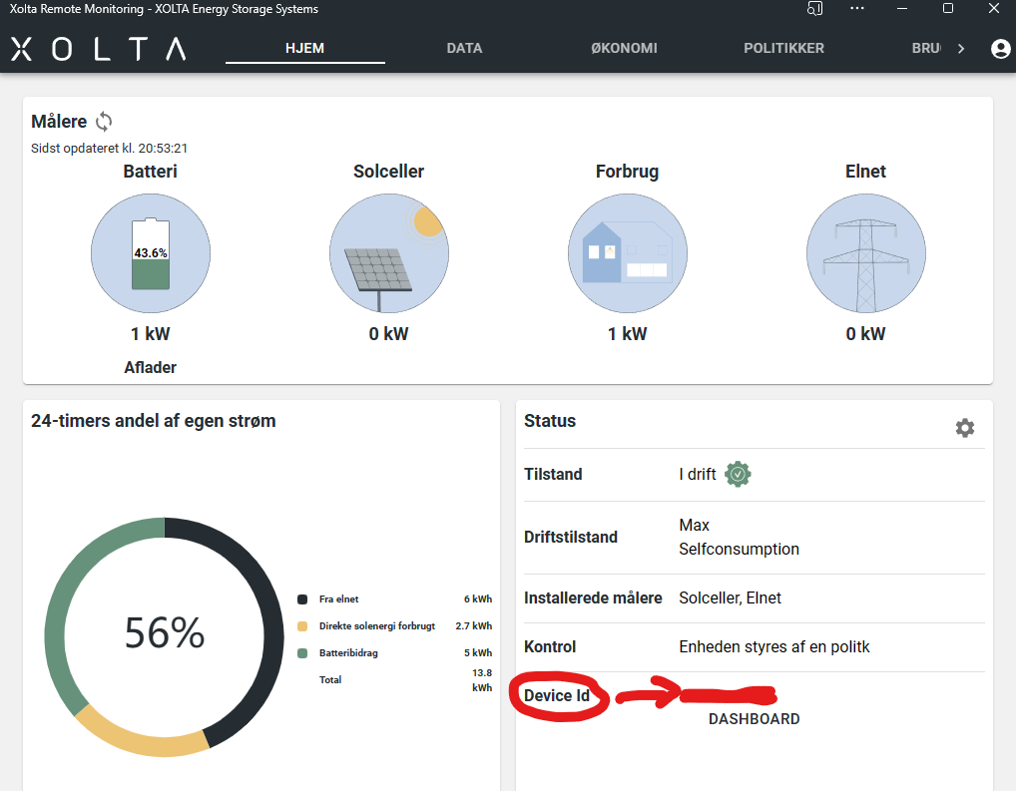Viewport: 1016px width, 791px height.
Task: Open the user account icon
Action: click(1000, 49)
